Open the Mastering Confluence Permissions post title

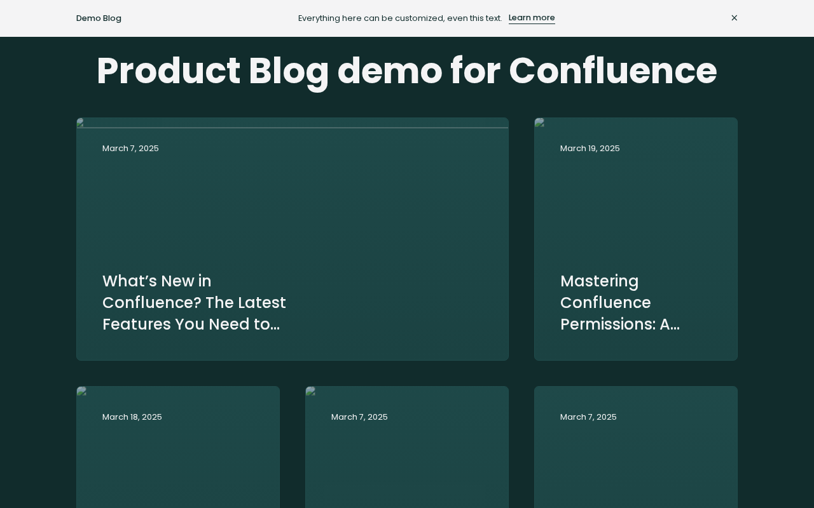click(x=620, y=302)
